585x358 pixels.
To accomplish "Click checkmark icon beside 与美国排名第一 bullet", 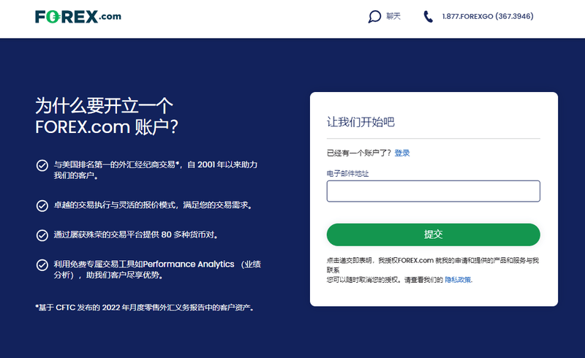I will [x=42, y=166].
